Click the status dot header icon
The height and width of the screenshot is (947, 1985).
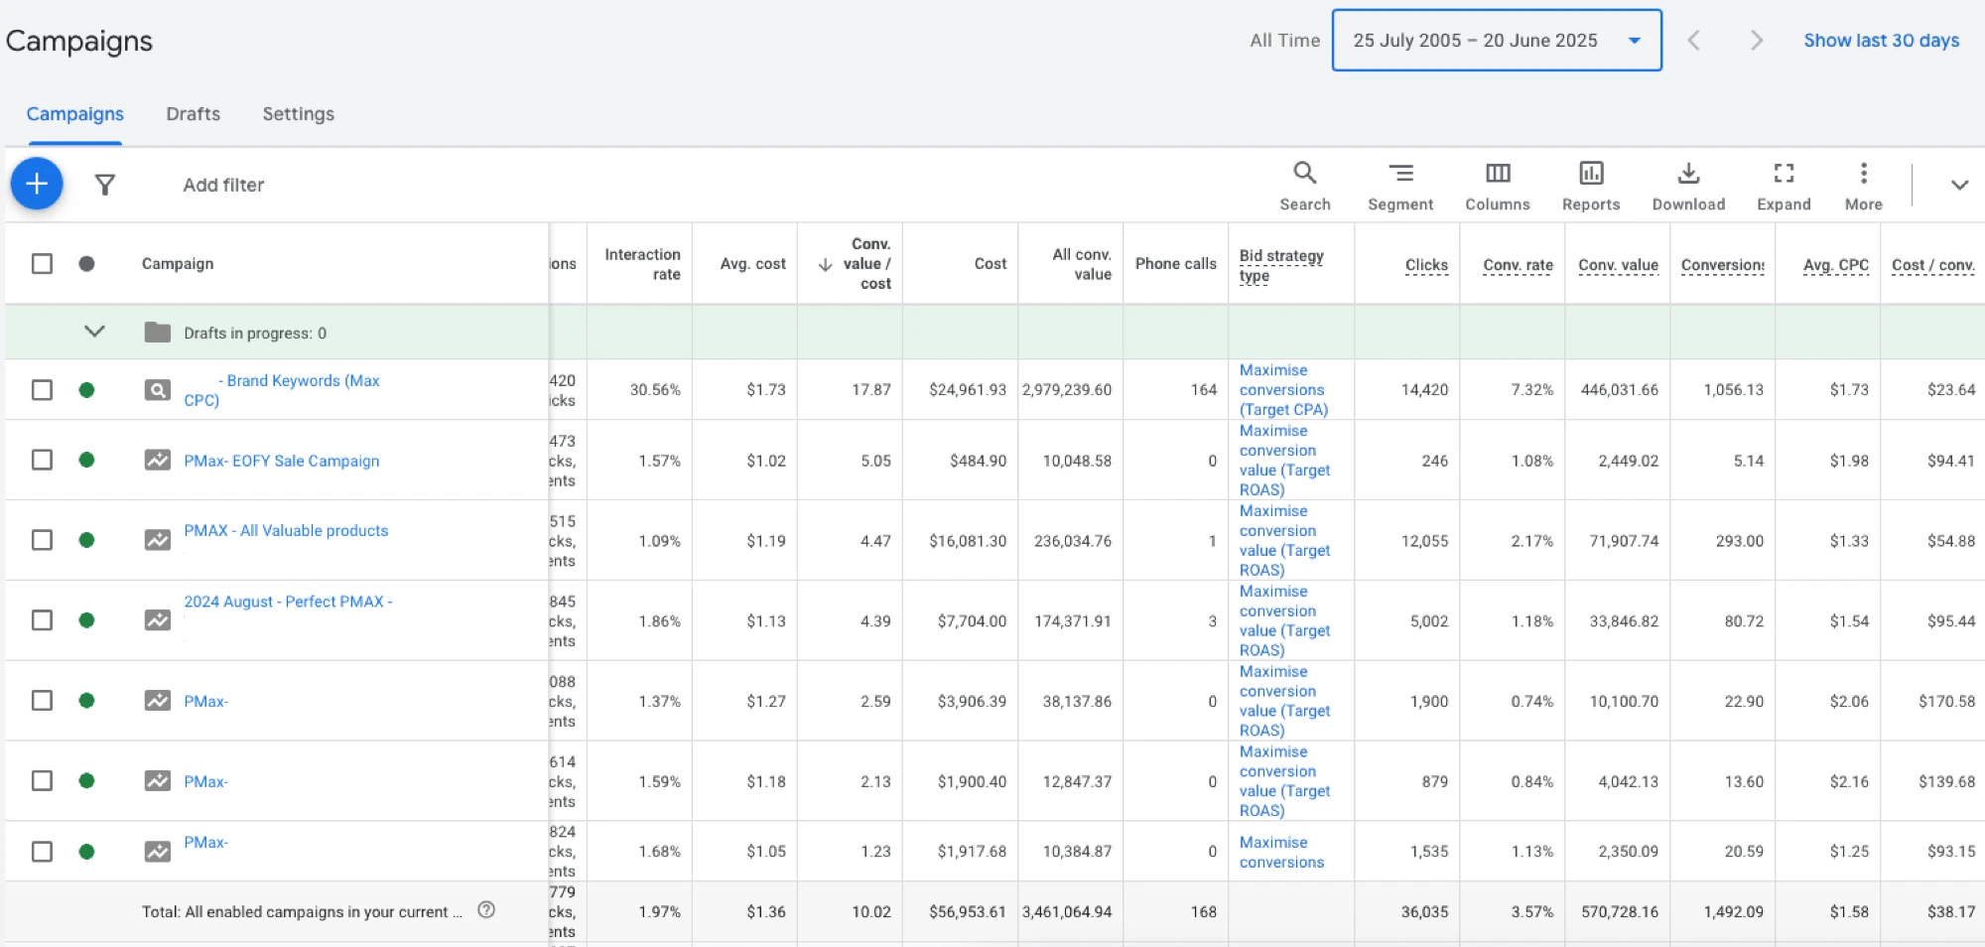click(x=86, y=263)
